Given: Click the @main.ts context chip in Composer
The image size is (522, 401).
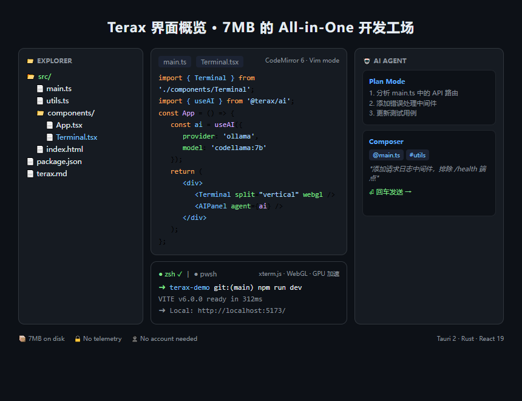Looking at the screenshot, I should click(386, 155).
